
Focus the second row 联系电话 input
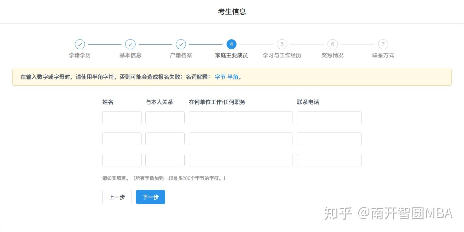coord(329,139)
